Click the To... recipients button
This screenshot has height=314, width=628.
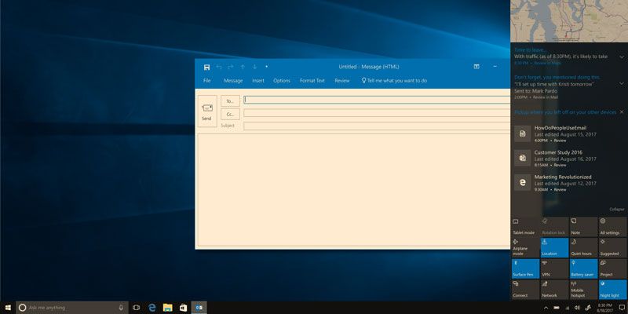pos(230,100)
